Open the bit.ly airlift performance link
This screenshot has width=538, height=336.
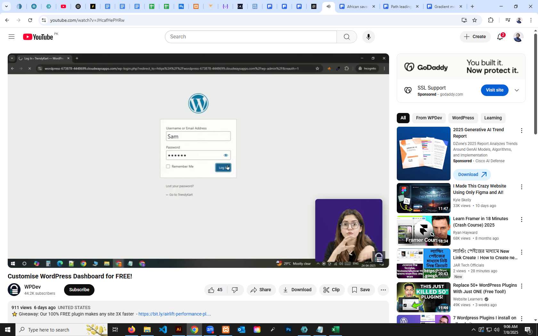pyautogui.click(x=175, y=314)
